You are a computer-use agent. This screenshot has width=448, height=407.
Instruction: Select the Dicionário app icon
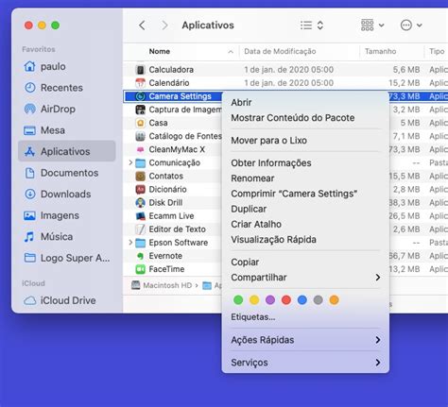pos(140,189)
